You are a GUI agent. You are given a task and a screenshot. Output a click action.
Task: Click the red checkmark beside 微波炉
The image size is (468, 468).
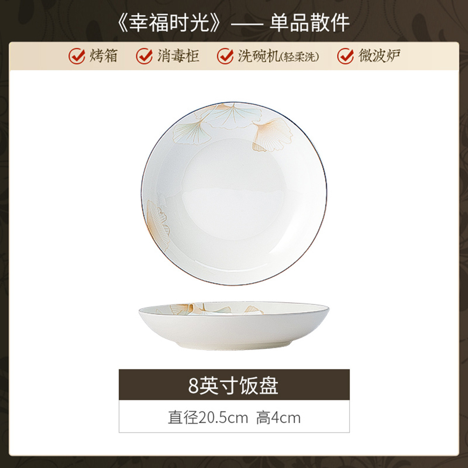(346, 56)
